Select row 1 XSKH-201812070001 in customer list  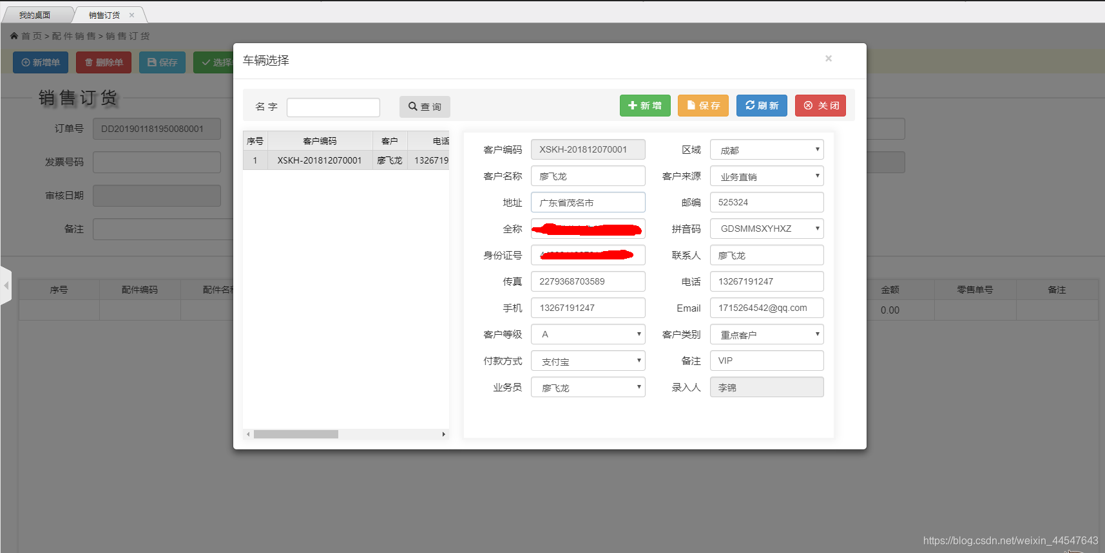346,160
